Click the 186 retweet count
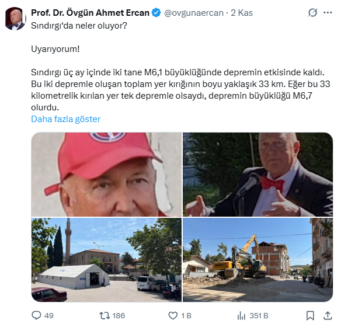The height and width of the screenshot is (327, 341). pyautogui.click(x=119, y=315)
